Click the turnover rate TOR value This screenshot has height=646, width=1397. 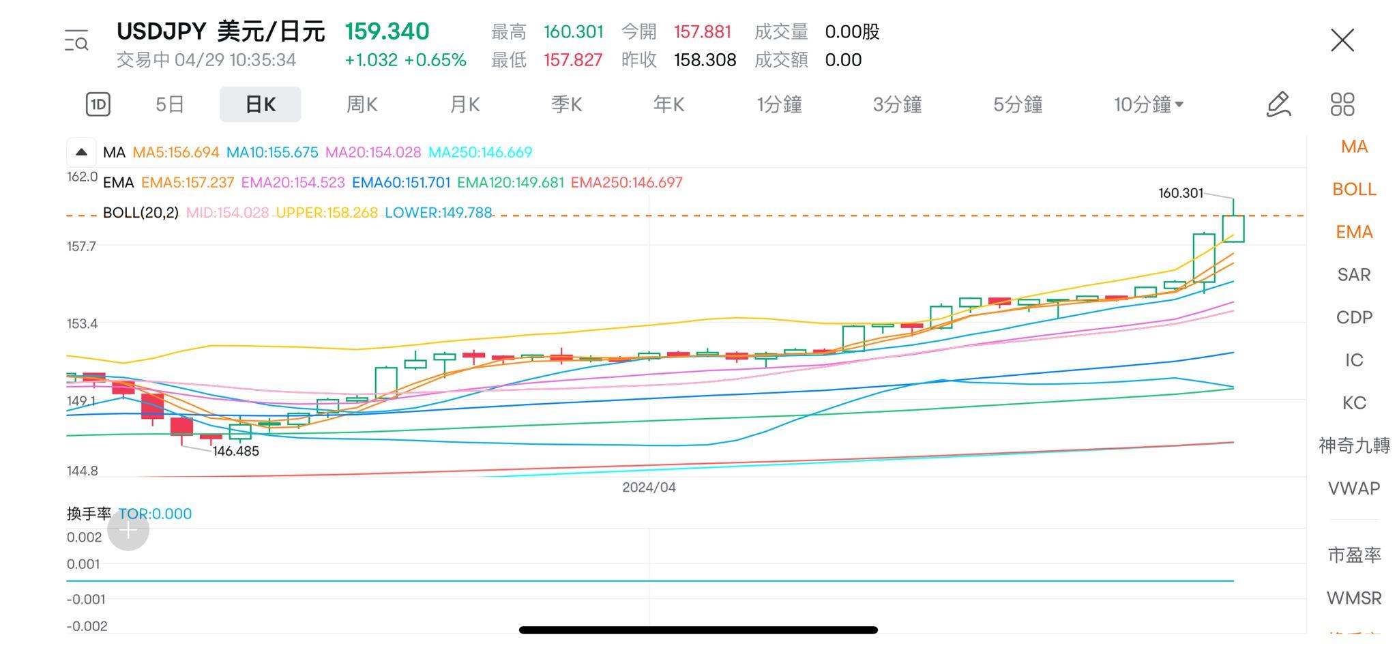[155, 514]
